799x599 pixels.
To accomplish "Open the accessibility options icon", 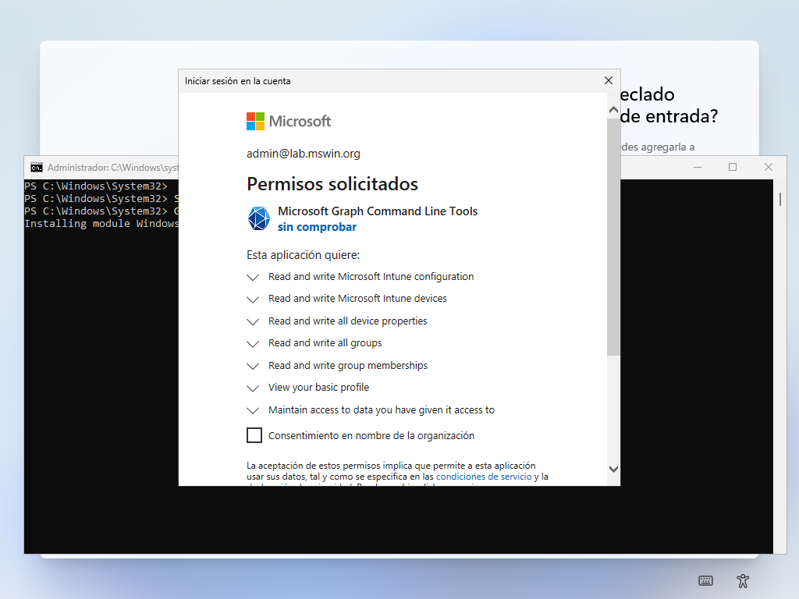I will tap(743, 580).
